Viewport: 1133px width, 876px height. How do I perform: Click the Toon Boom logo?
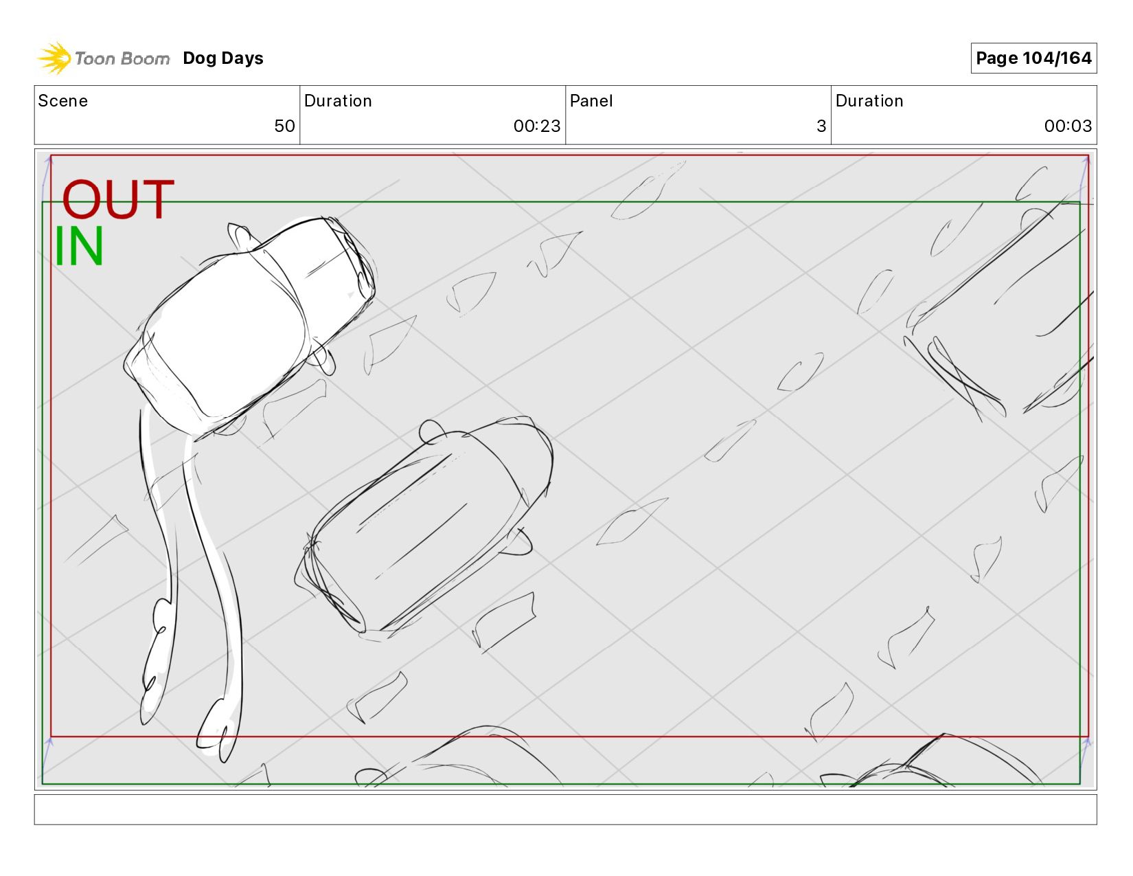click(103, 58)
